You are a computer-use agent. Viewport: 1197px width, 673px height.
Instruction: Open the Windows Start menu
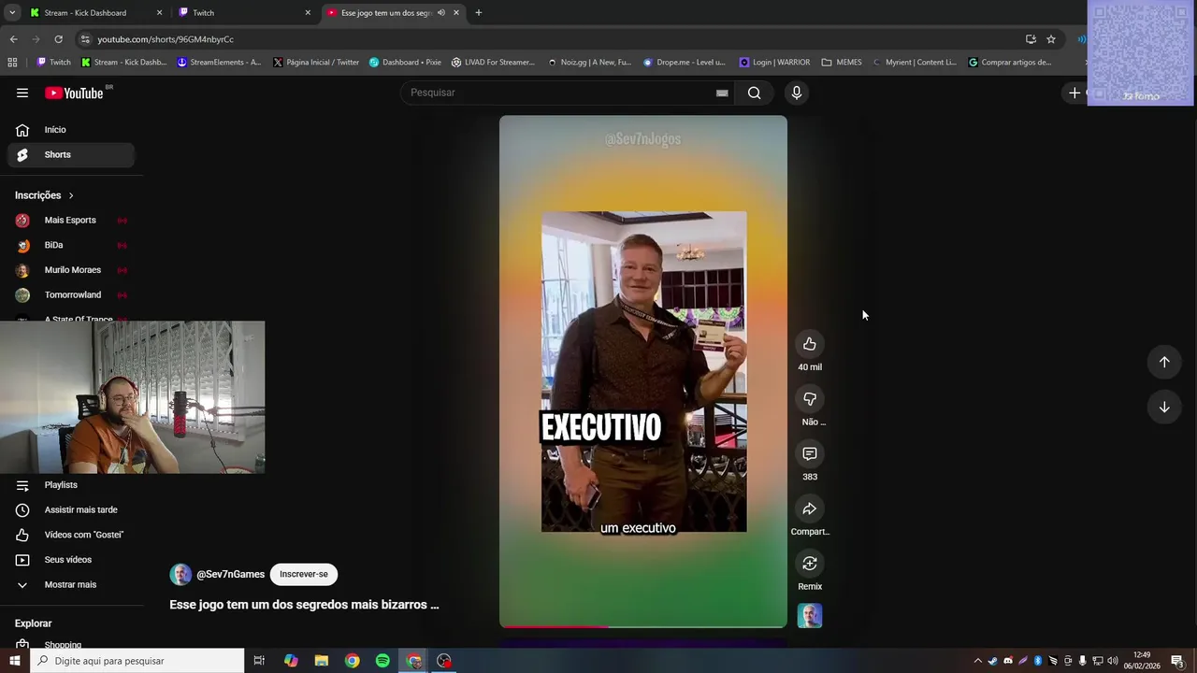(14, 661)
